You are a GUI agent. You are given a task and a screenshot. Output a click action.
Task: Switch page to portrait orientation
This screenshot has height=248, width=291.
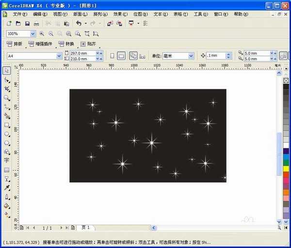point(112,56)
